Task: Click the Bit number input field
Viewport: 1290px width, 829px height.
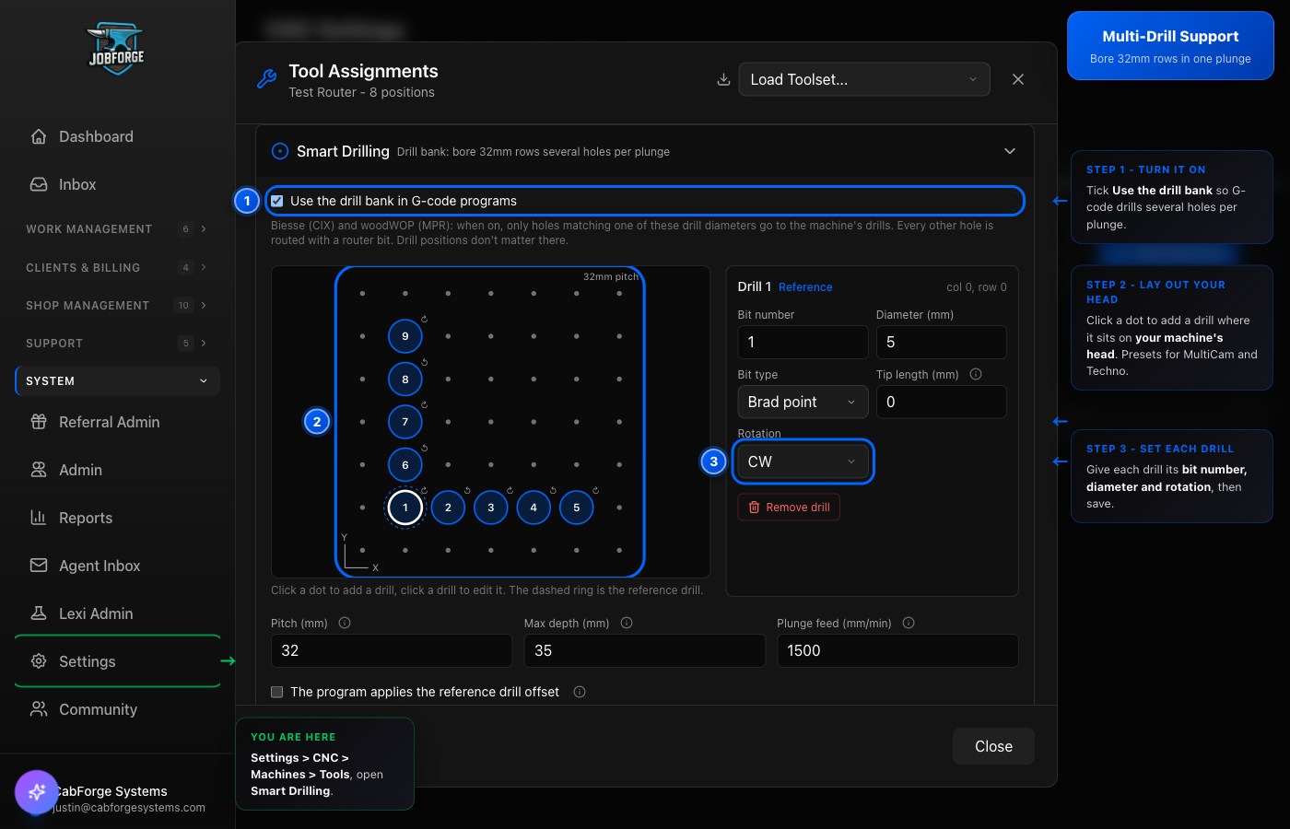Action: 803,342
